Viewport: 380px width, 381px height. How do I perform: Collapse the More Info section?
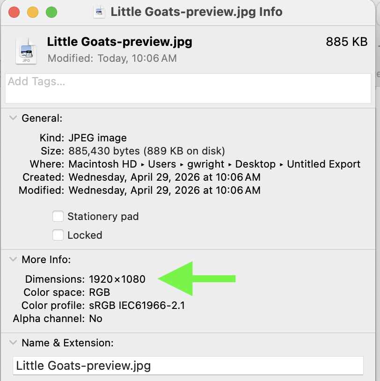coord(13,259)
